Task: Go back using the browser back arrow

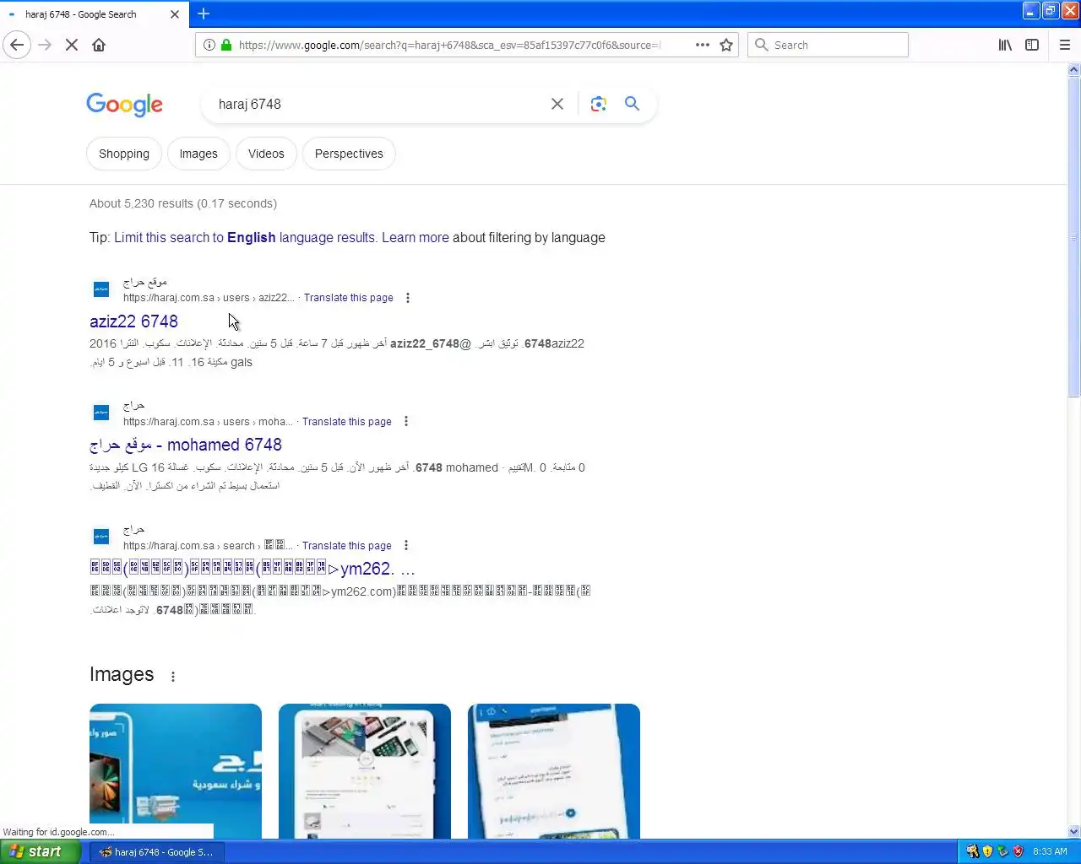Action: point(17,45)
